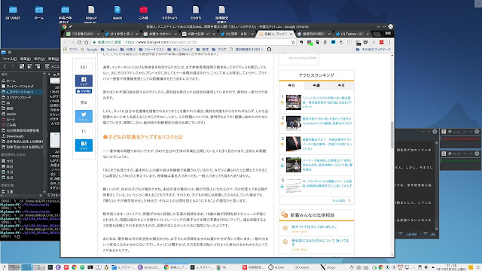Go forward in the file manager
The height and width of the screenshot is (271, 482).
tap(12, 66)
